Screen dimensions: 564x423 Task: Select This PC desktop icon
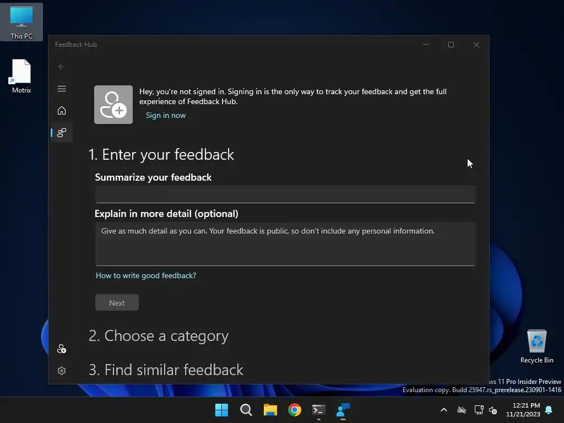(21, 22)
